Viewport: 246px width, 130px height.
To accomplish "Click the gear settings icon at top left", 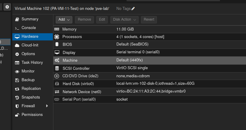I will tap(7, 7).
